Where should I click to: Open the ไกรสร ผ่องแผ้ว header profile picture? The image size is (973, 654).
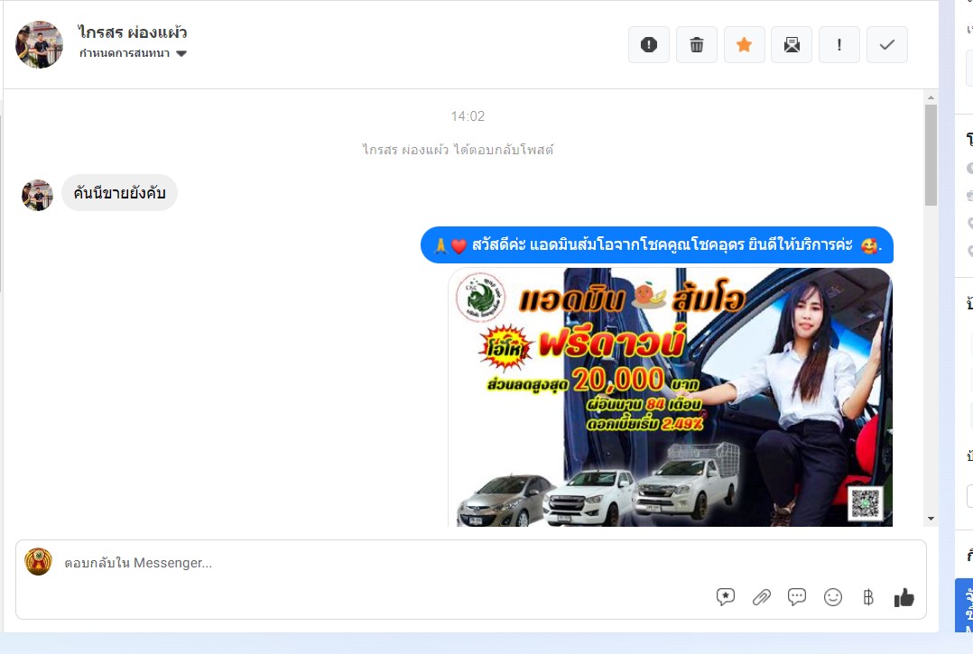click(x=39, y=44)
